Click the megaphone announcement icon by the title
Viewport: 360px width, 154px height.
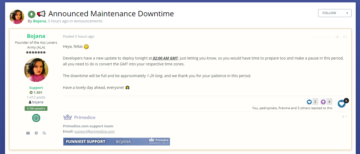tap(41, 14)
